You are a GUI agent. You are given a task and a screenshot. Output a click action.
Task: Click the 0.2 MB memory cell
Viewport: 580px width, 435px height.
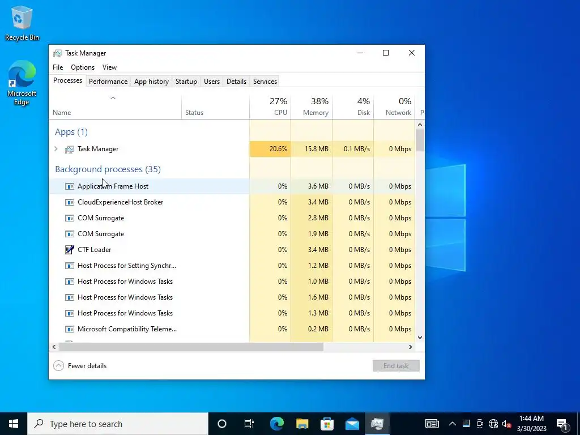click(312, 329)
